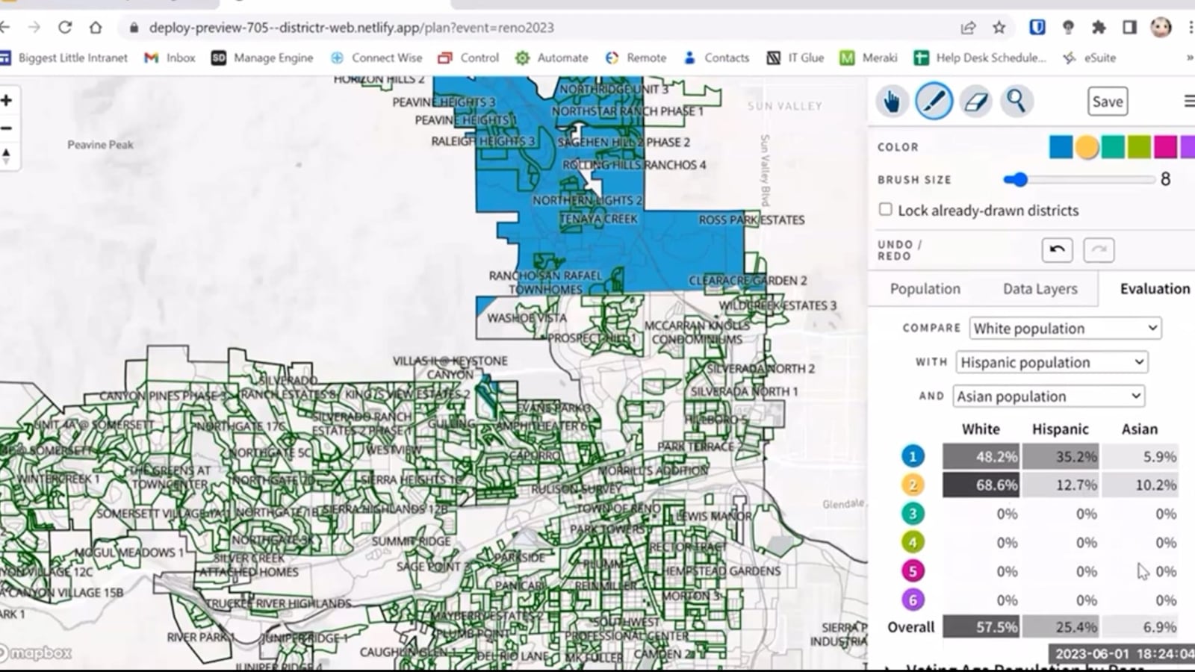This screenshot has height=672, width=1195.
Task: Pick the magenta color swatch
Action: coord(1165,147)
